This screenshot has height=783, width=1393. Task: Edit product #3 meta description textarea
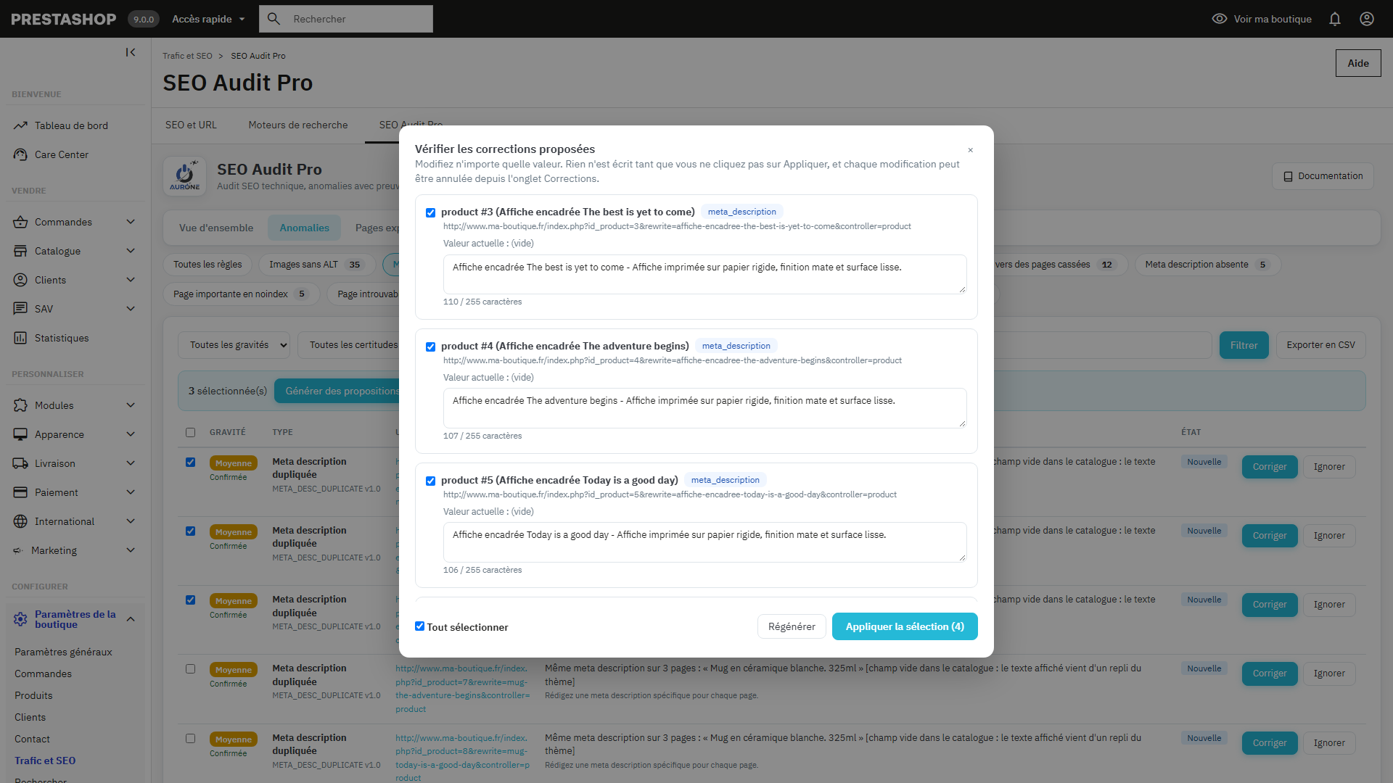pyautogui.click(x=704, y=274)
